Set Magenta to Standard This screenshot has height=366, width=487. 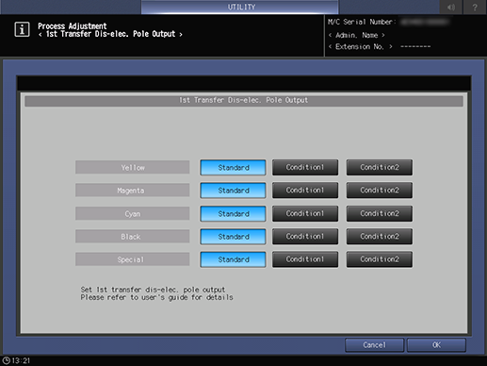click(233, 191)
